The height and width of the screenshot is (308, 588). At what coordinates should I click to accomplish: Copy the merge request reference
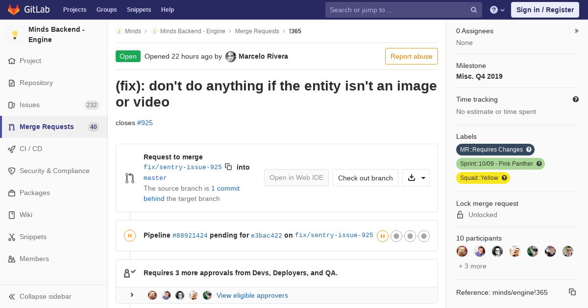572,292
